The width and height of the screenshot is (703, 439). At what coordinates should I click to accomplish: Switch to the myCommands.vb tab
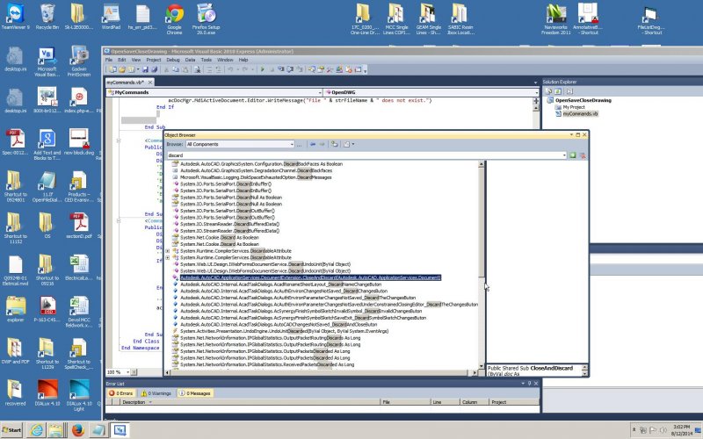click(126, 82)
